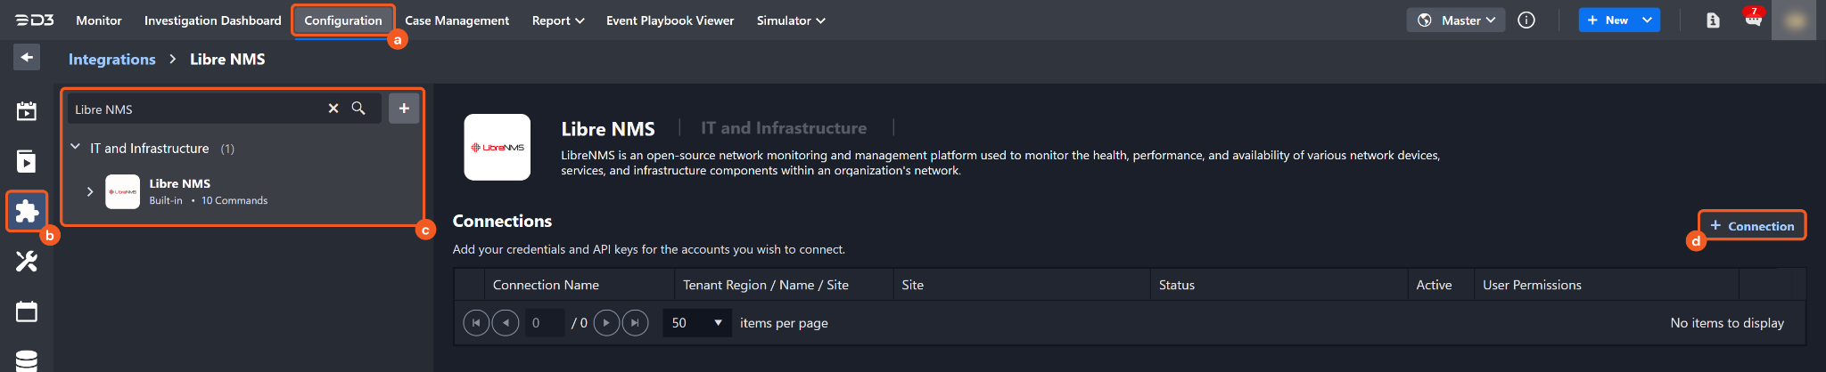1826x372 pixels.
Task: Click the Libre NMS search input field
Action: tap(196, 109)
